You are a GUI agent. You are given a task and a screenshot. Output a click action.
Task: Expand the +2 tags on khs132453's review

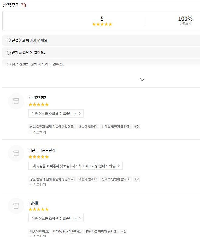(x=137, y=127)
